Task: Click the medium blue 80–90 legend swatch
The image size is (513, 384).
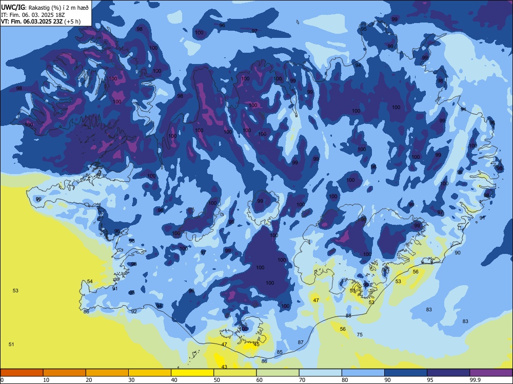Action: (363, 373)
